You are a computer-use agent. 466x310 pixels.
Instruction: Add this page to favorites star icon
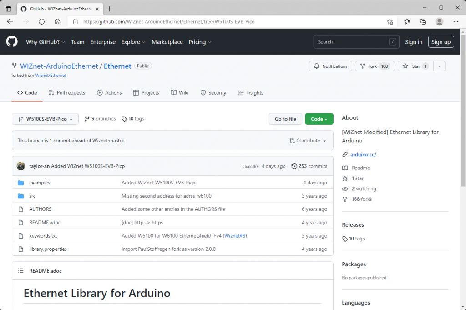point(390,22)
